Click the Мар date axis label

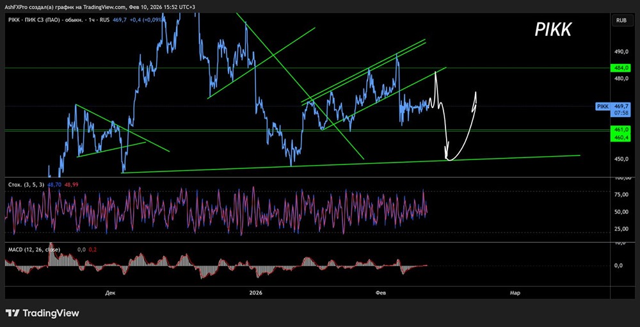tap(515, 292)
